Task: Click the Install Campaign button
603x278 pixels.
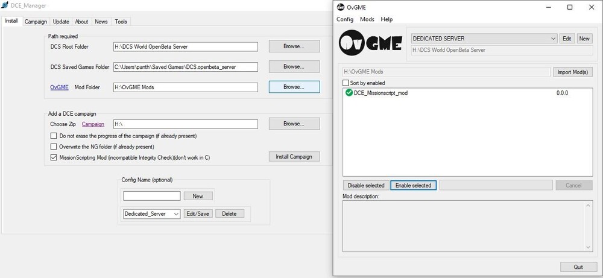Action: 294,157
